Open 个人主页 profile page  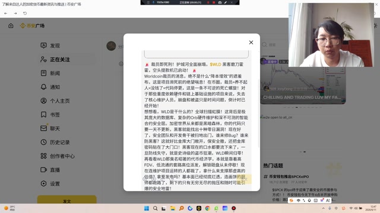coord(59,101)
